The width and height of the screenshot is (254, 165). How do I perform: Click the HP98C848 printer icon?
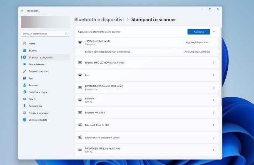point(80,88)
